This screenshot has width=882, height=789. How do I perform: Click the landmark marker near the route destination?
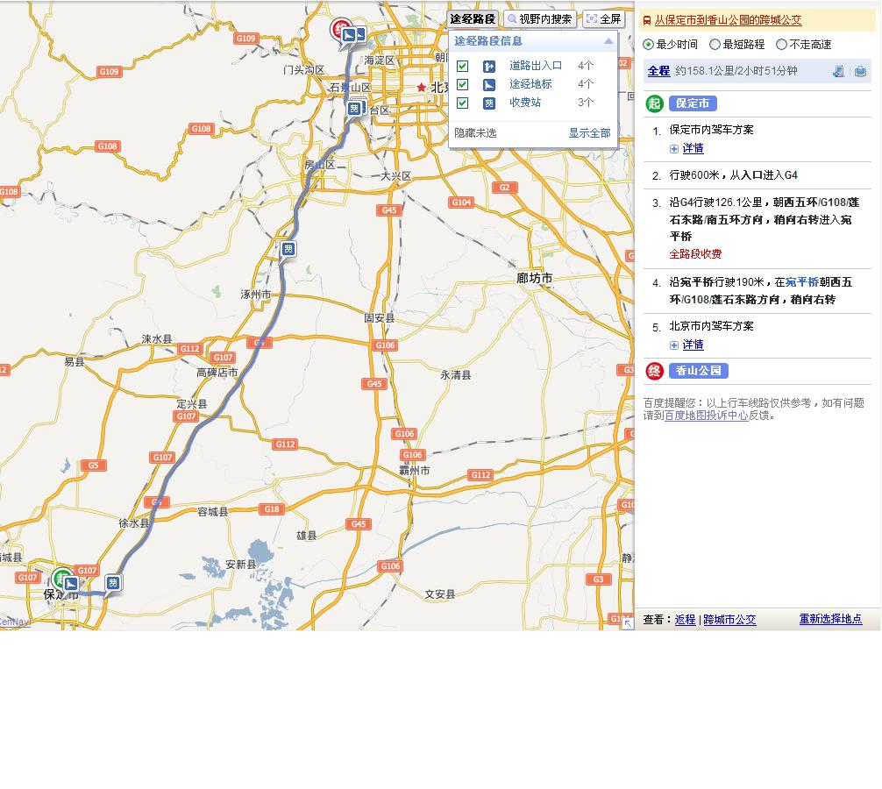click(x=349, y=35)
